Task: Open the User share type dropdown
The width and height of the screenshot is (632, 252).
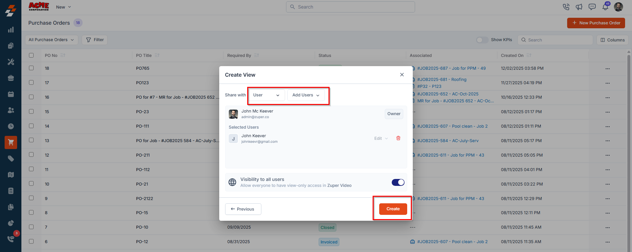Action: click(x=267, y=95)
